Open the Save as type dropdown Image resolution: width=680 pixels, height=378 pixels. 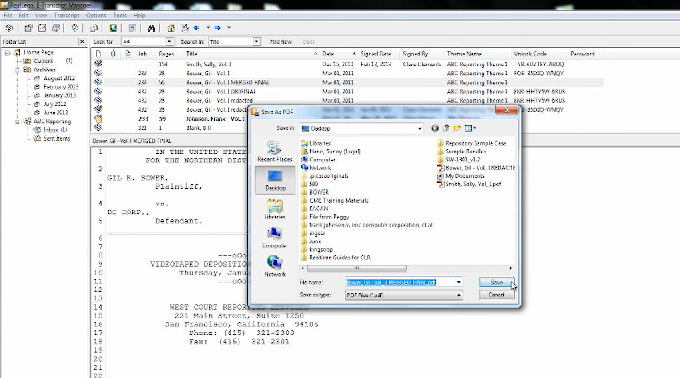[459, 295]
